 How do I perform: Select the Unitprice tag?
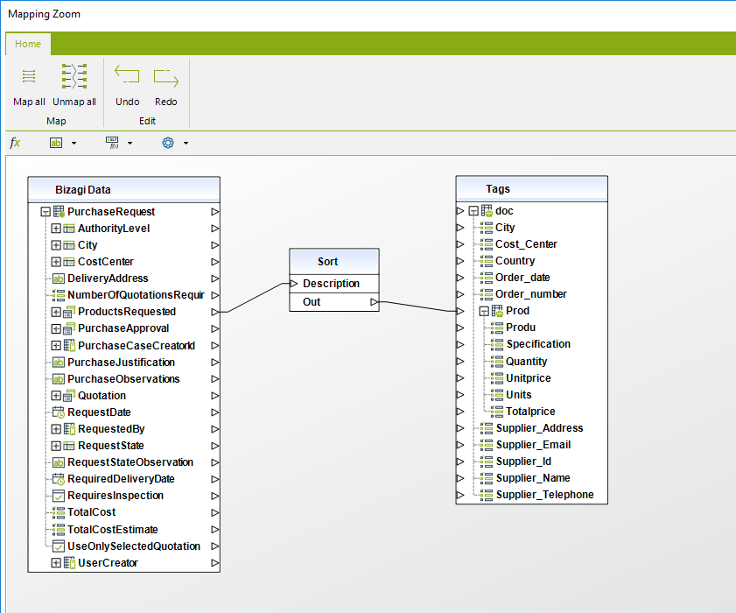(529, 378)
